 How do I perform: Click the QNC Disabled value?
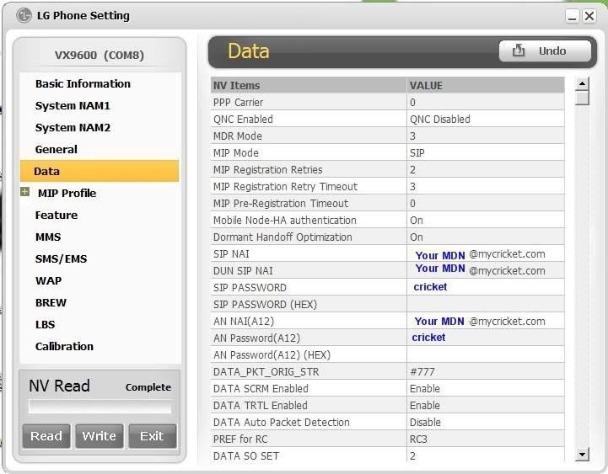pyautogui.click(x=486, y=119)
